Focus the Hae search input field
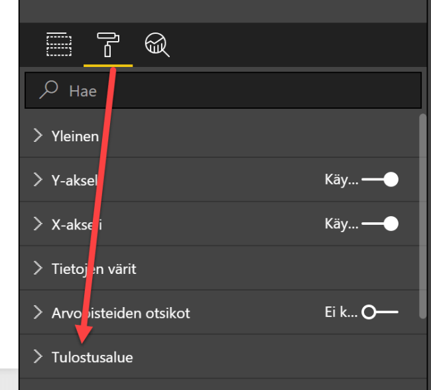The width and height of the screenshot is (431, 390). 232,90
